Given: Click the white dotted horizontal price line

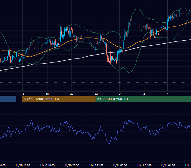Looking at the screenshot, I should click(95, 82).
